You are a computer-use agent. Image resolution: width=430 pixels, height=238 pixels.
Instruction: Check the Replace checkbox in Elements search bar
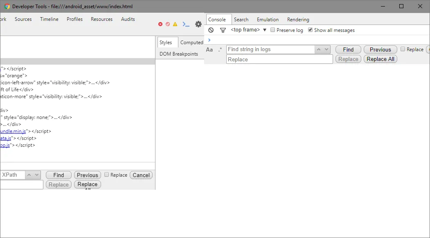tap(107, 175)
